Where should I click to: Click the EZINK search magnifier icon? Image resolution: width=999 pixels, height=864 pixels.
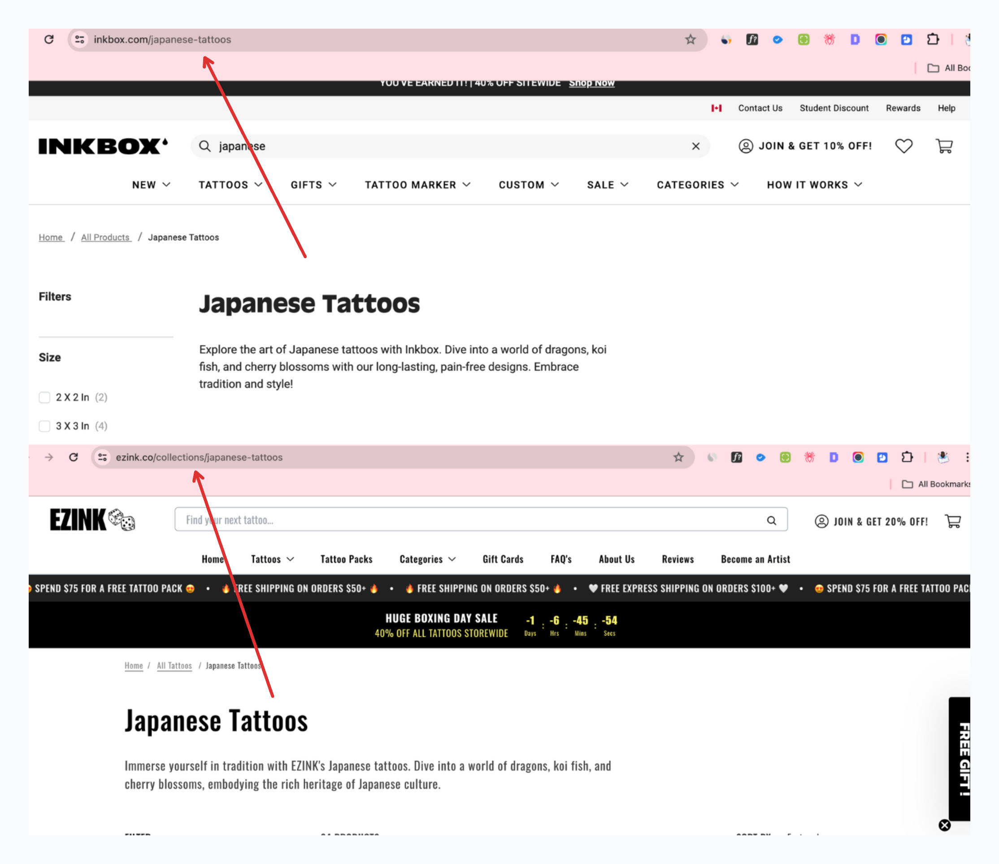(771, 520)
